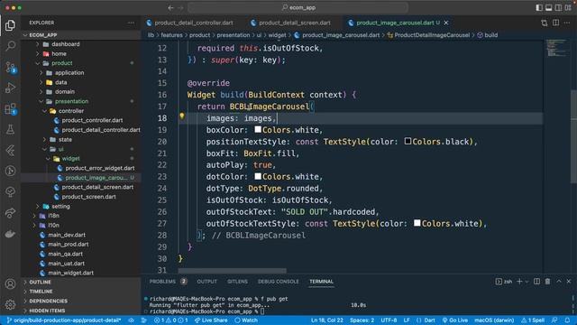Open the Docker whale view
Image resolution: width=577 pixels, height=325 pixels.
click(10, 234)
